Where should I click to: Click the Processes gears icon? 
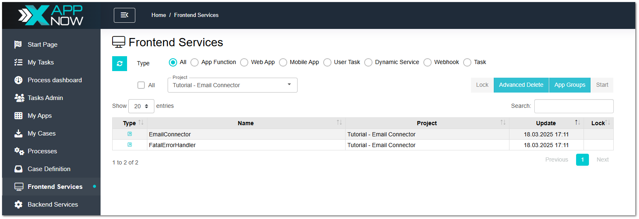[19, 151]
